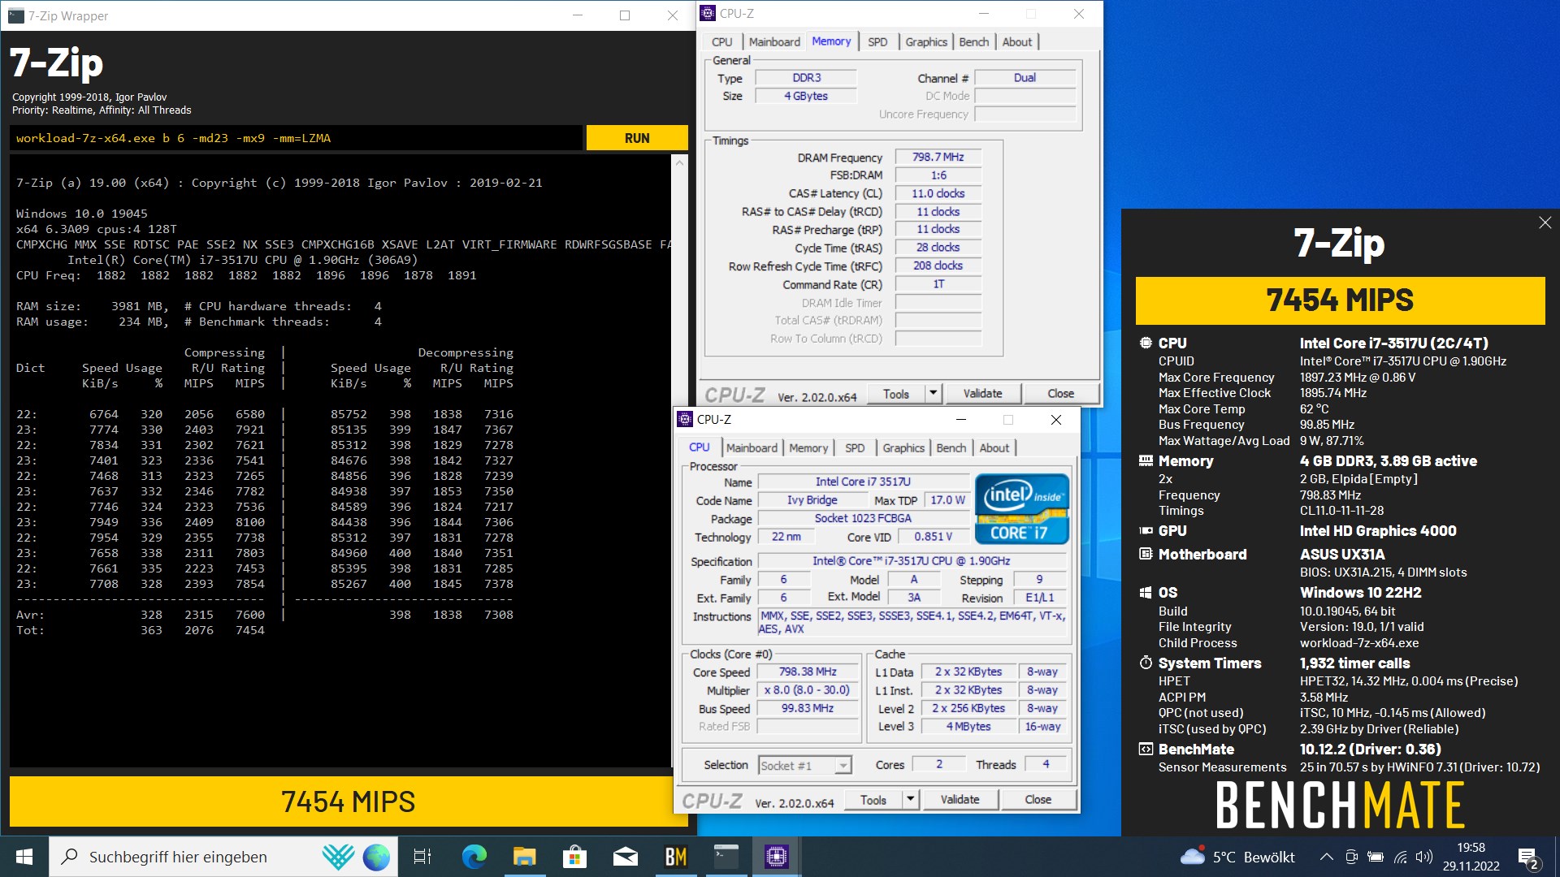Open Bench tab in lower CPU-Z window
The image size is (1560, 877).
point(951,448)
